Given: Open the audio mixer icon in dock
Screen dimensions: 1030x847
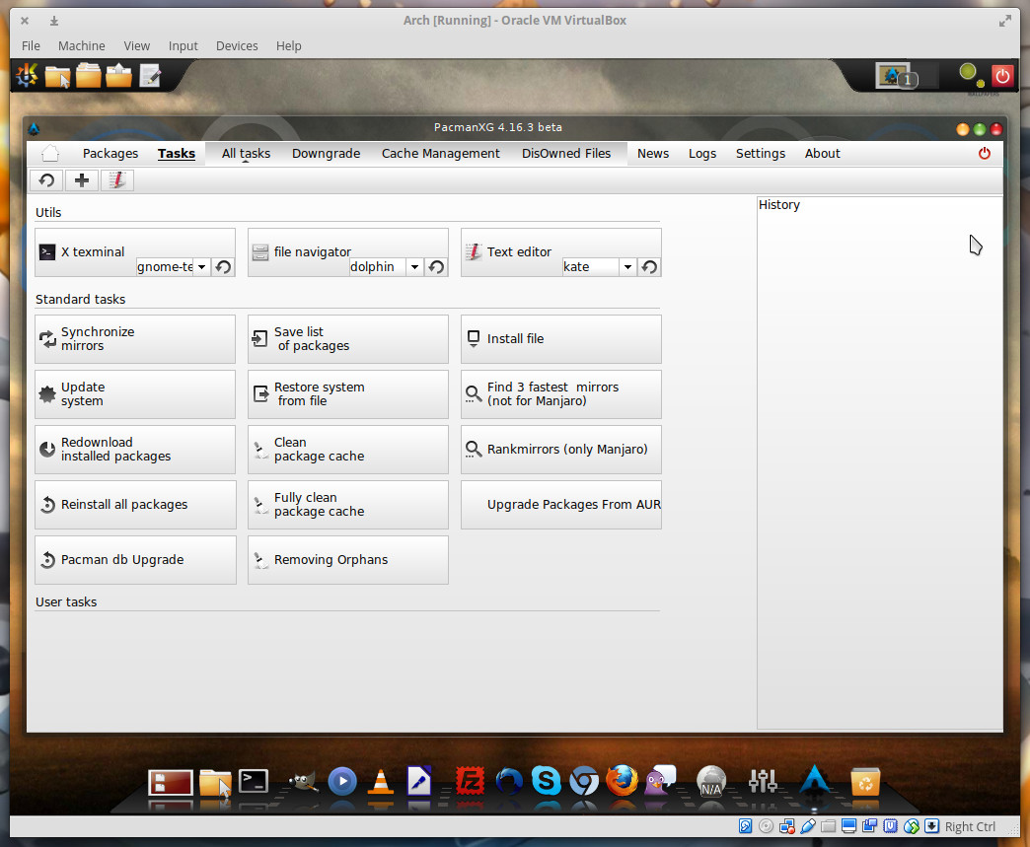Looking at the screenshot, I should (763, 781).
